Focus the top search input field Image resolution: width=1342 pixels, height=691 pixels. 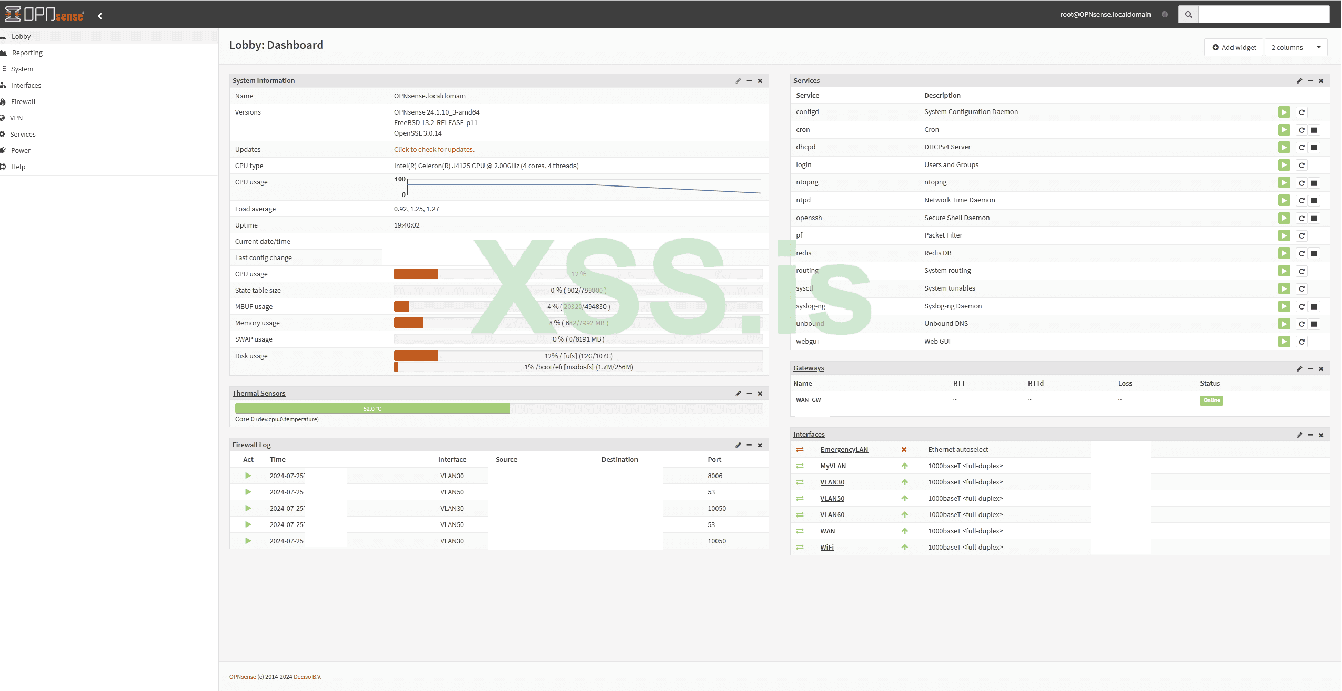pyautogui.click(x=1263, y=15)
